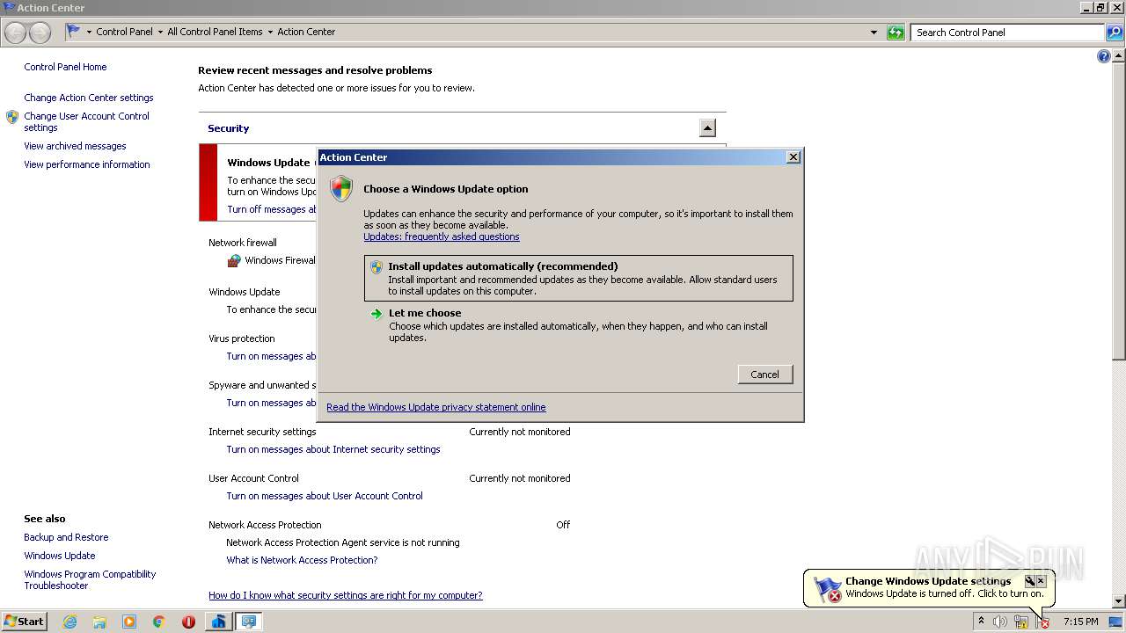Viewport: 1126px width, 633px height.
Task: Click the active Control Panel taskbar button
Action: point(249,622)
